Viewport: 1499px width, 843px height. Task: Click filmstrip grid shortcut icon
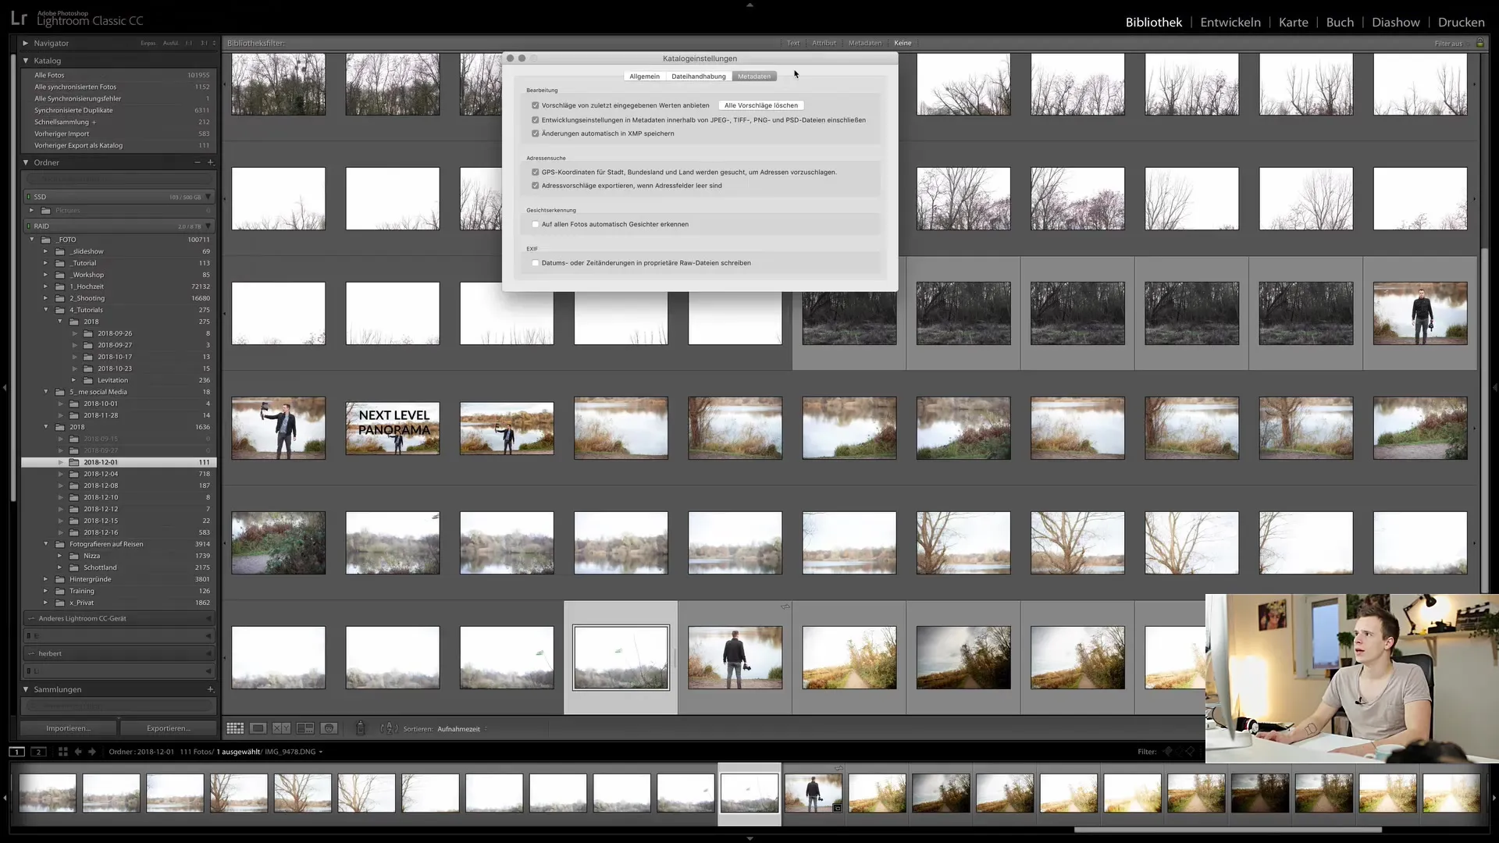pyautogui.click(x=63, y=752)
